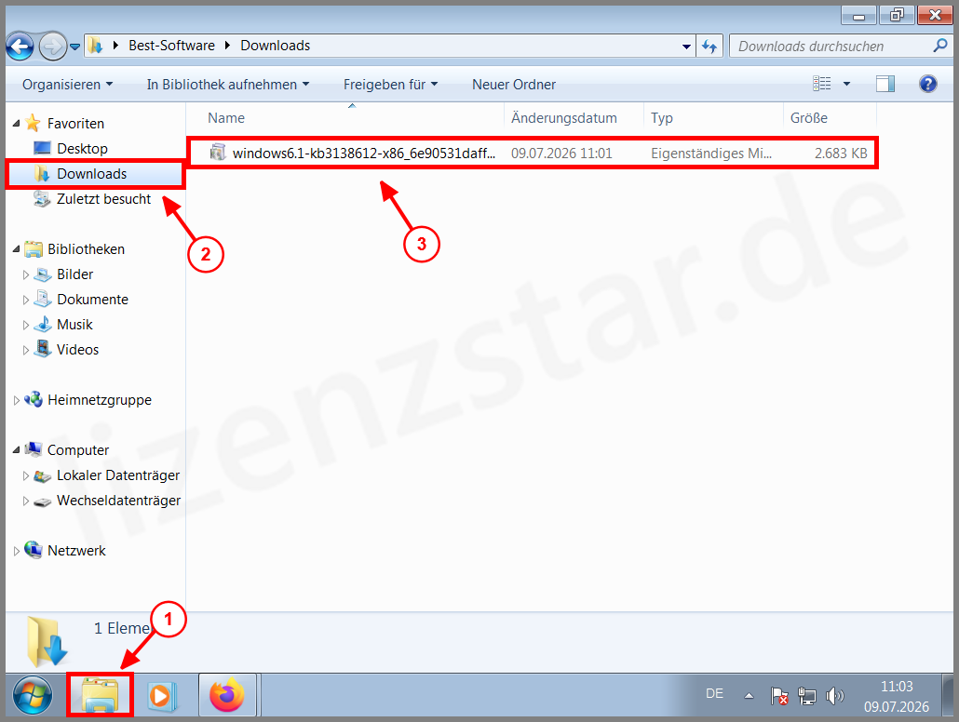
Task: Open the arrow after Best-Software in path
Action: 227,46
